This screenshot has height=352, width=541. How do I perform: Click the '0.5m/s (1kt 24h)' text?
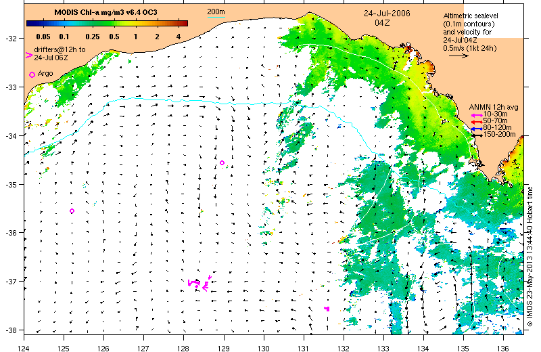[470, 48]
